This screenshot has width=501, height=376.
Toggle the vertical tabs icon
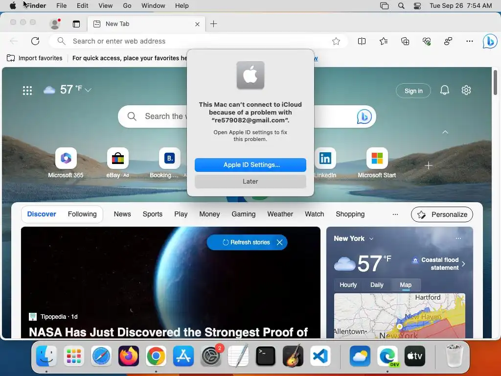[76, 24]
